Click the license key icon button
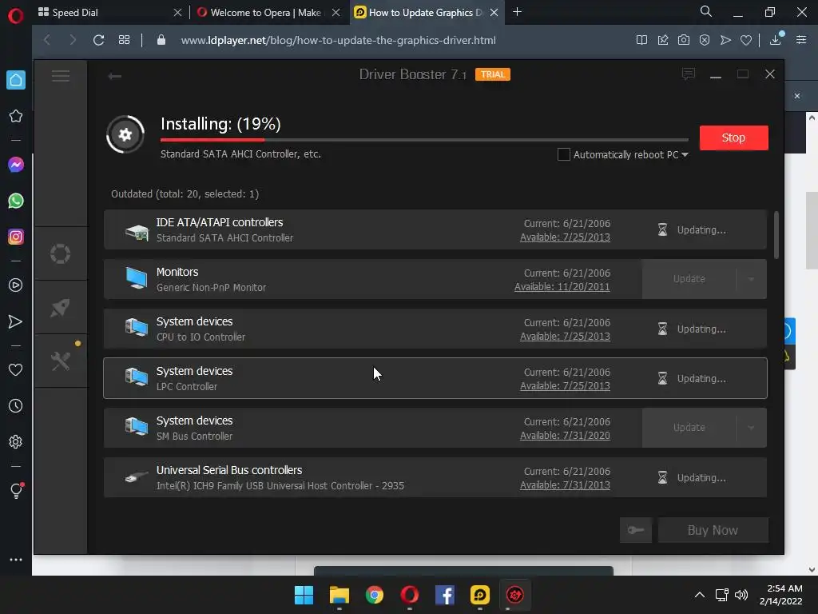Screen dimensions: 818x614 click(x=635, y=530)
